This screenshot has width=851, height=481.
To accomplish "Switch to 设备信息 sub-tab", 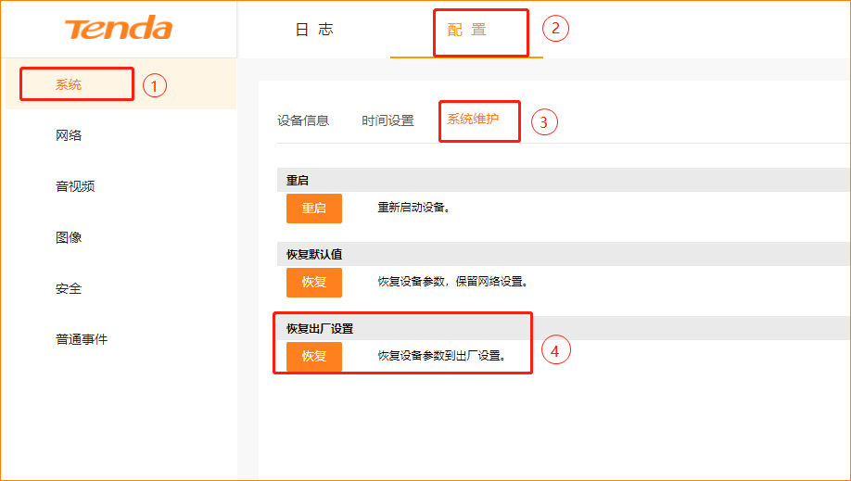I will [303, 120].
